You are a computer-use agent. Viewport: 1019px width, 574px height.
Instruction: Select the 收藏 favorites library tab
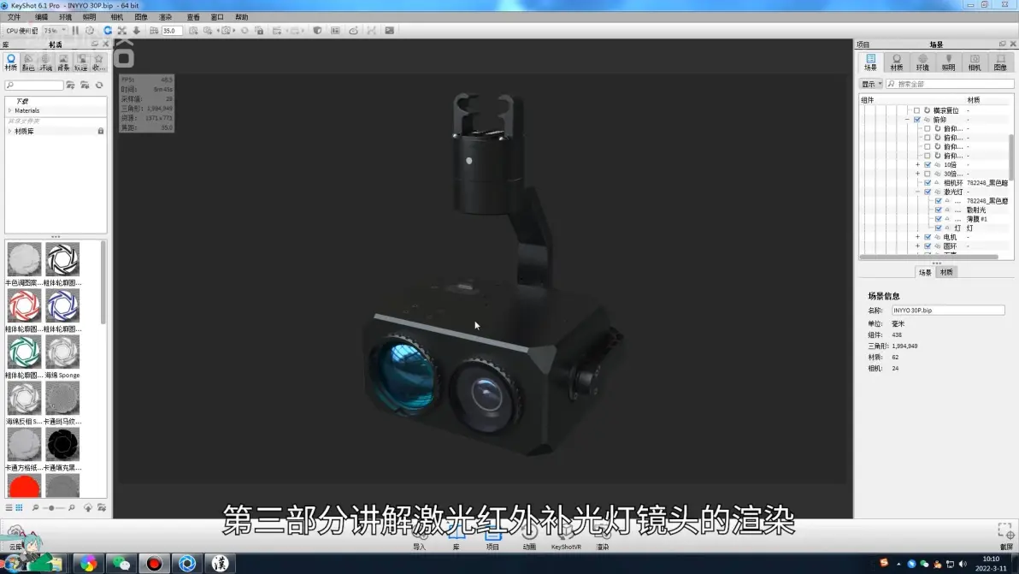[x=98, y=62]
